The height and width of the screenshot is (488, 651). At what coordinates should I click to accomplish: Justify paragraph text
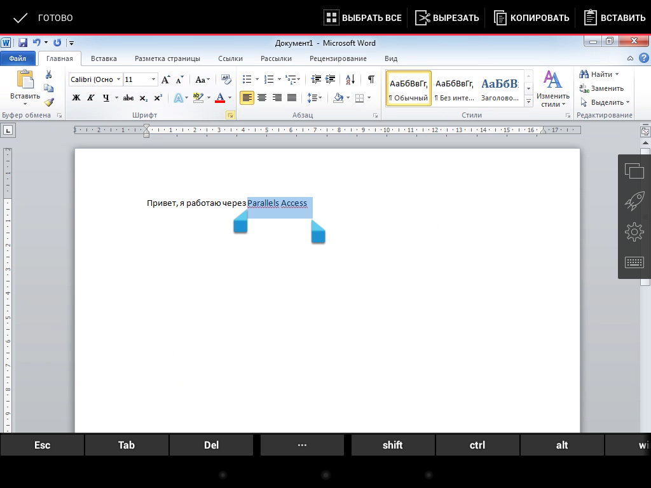click(292, 98)
